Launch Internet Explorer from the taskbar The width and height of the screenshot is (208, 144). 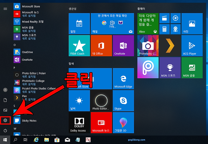[36, 140]
